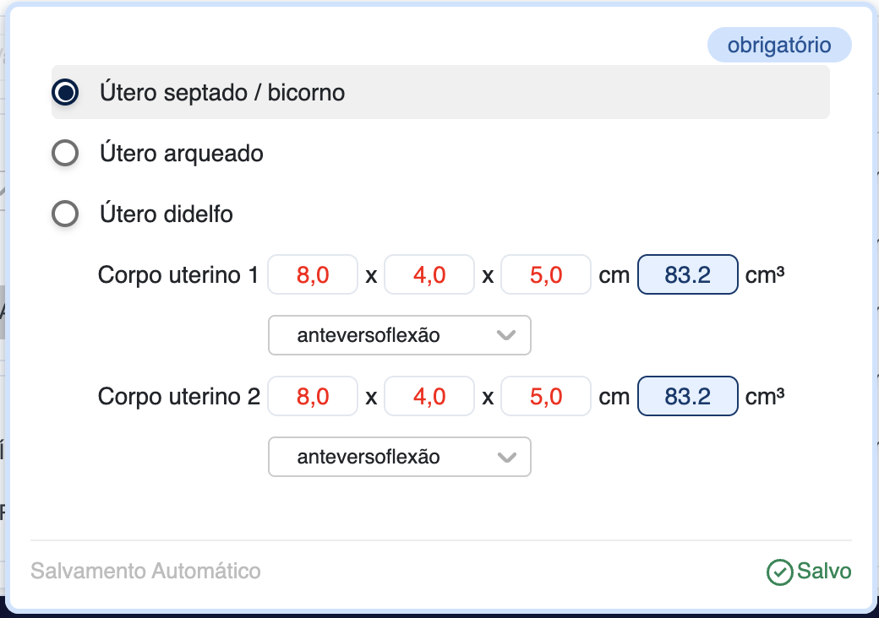Focus the first dimension field of Corpo uterino 2

click(313, 397)
